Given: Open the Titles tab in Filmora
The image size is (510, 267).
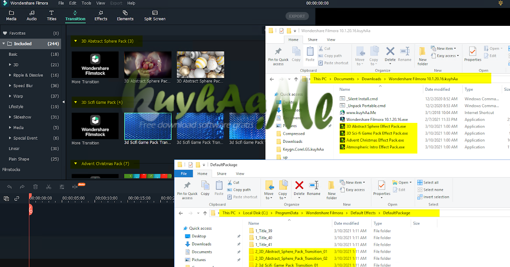Looking at the screenshot, I should [x=51, y=16].
